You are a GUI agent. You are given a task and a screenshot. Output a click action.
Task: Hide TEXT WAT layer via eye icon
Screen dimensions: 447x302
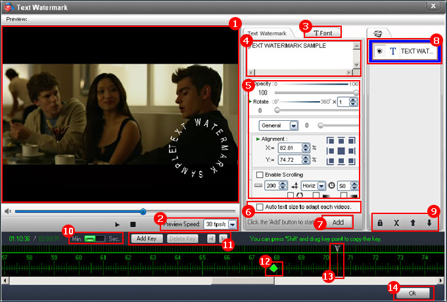pos(379,51)
